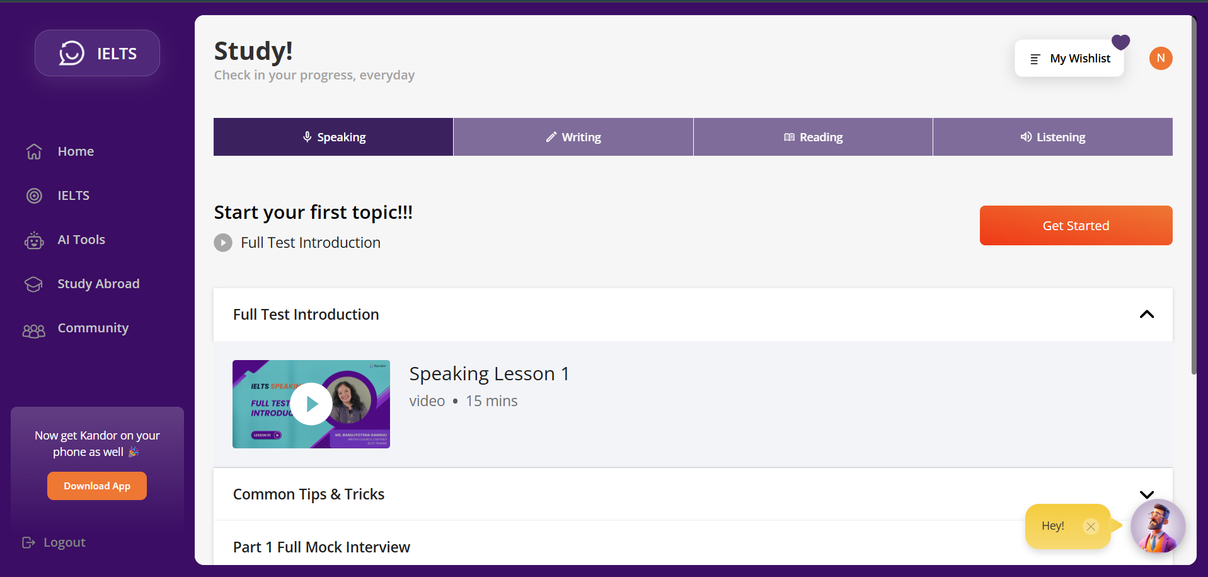Open Community in sidebar

point(93,328)
